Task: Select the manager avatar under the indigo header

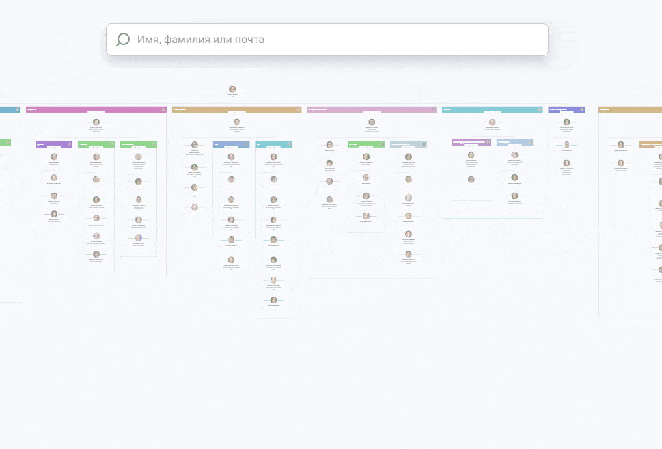Action: click(566, 122)
